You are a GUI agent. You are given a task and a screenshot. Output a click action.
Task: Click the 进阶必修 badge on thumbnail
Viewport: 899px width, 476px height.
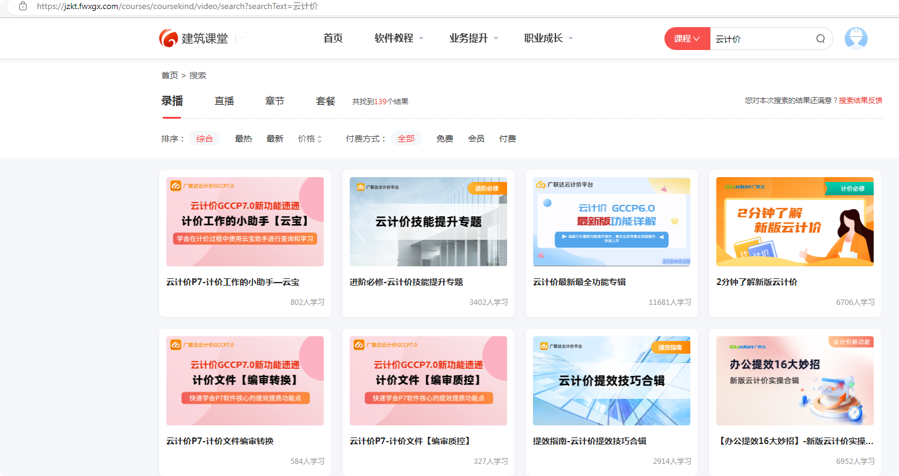click(487, 189)
